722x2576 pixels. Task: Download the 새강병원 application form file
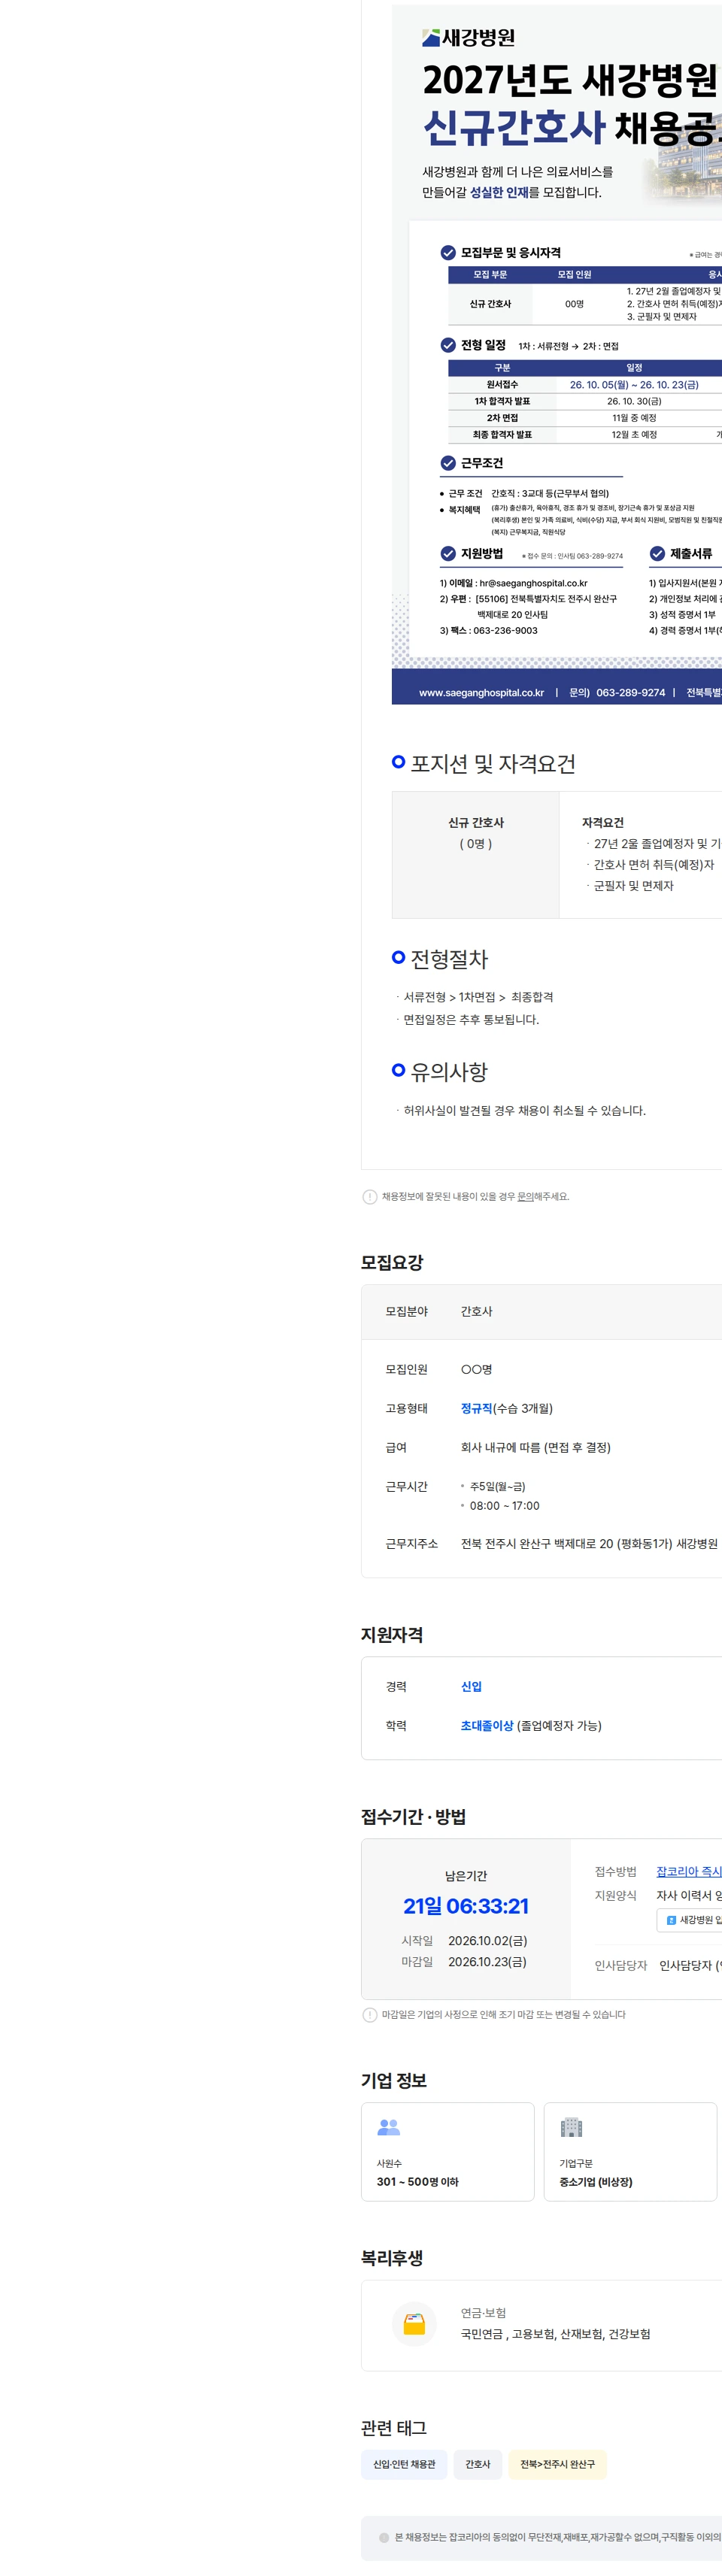click(x=690, y=1920)
